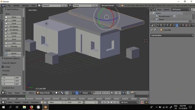
Task: Click the World globe icon in outliner
Action: click(x=157, y=20)
